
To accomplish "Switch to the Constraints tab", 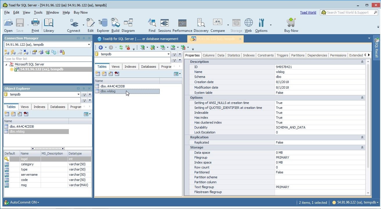I will pos(266,55).
